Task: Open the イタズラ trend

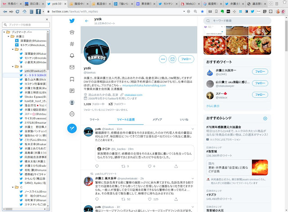Action: click(x=211, y=195)
